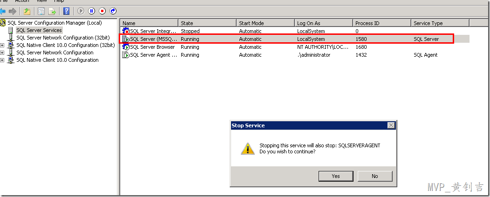Click the "Stopping this service will also stop" message
Screen dimensions: 490x197
pos(320,145)
